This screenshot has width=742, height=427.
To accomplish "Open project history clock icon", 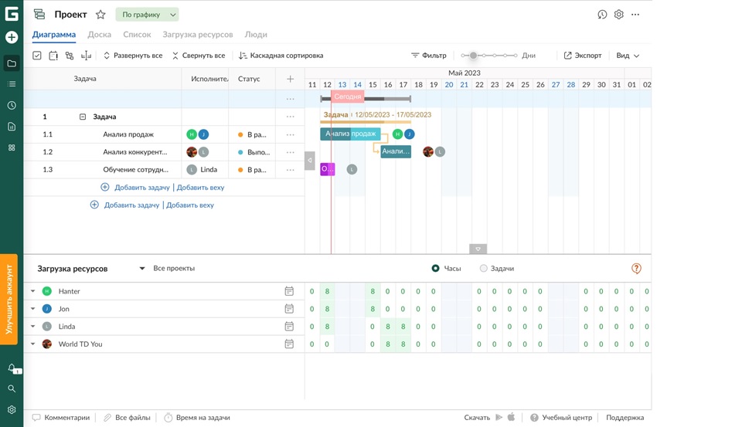I will [x=602, y=15].
